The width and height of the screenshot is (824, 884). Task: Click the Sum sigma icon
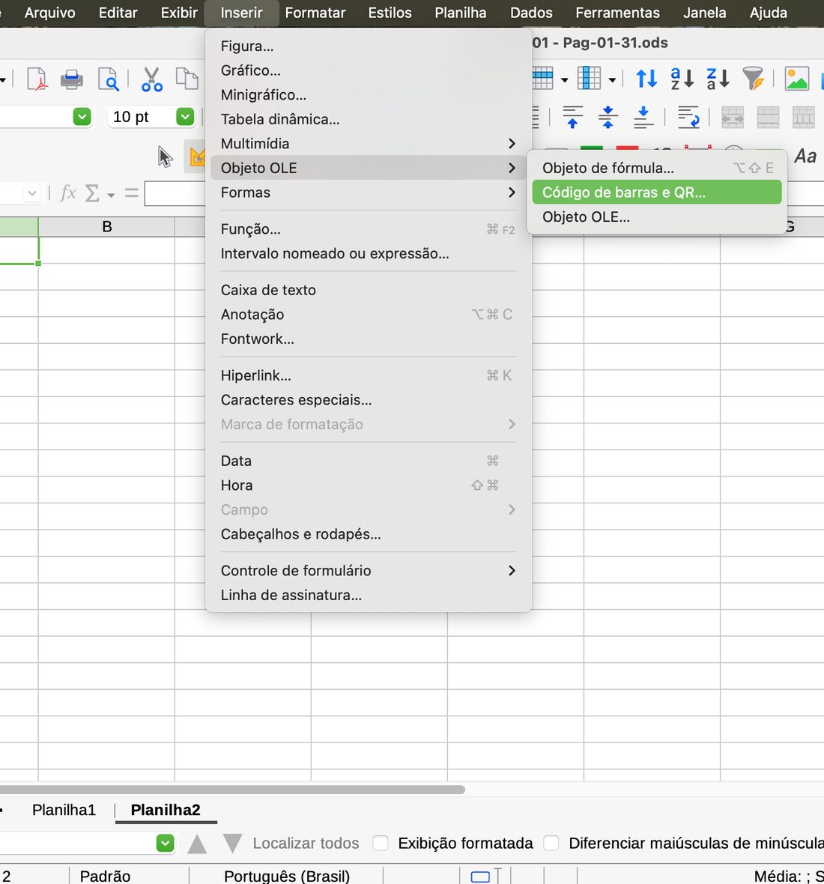92,193
